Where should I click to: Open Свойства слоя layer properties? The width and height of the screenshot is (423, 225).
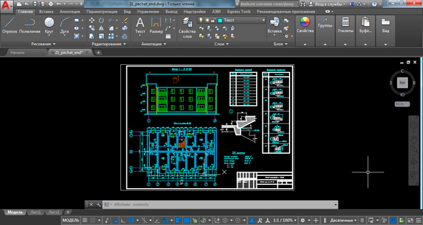point(187,28)
